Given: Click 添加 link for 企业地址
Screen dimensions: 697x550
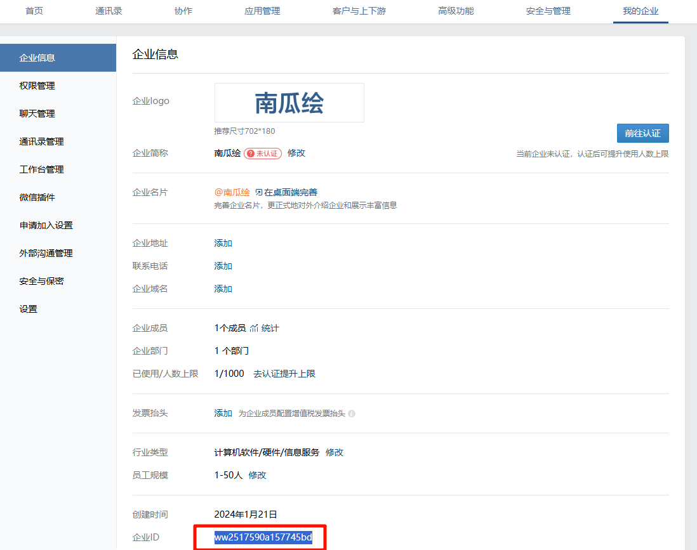Looking at the screenshot, I should pos(223,243).
